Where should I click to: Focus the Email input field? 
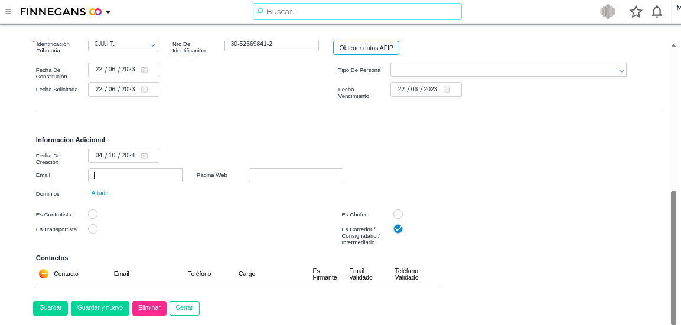tap(135, 175)
